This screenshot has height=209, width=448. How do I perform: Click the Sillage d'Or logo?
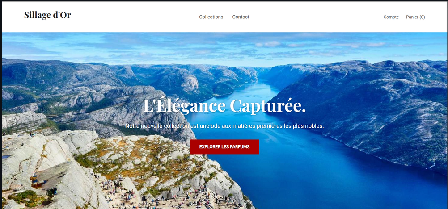point(47,15)
